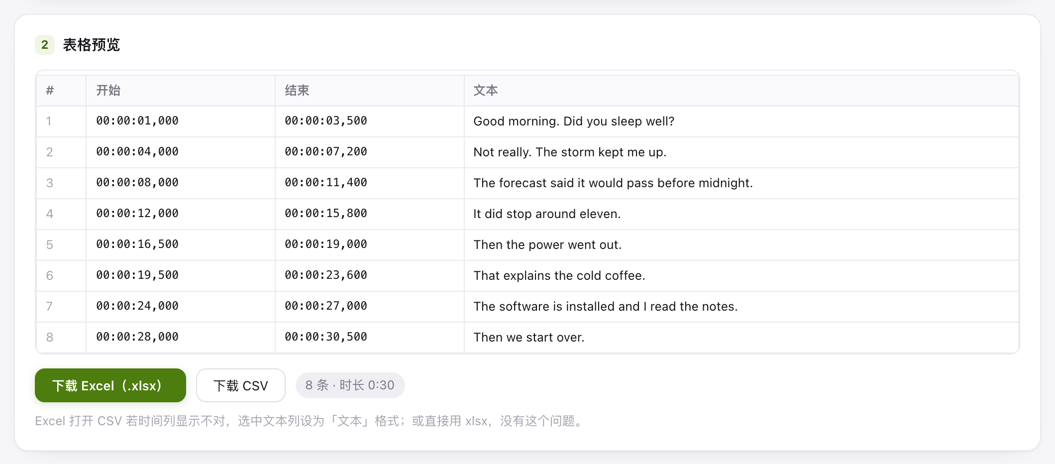Click the green 下载 Excel (.xlsx) button
The width and height of the screenshot is (1055, 464).
pos(110,385)
